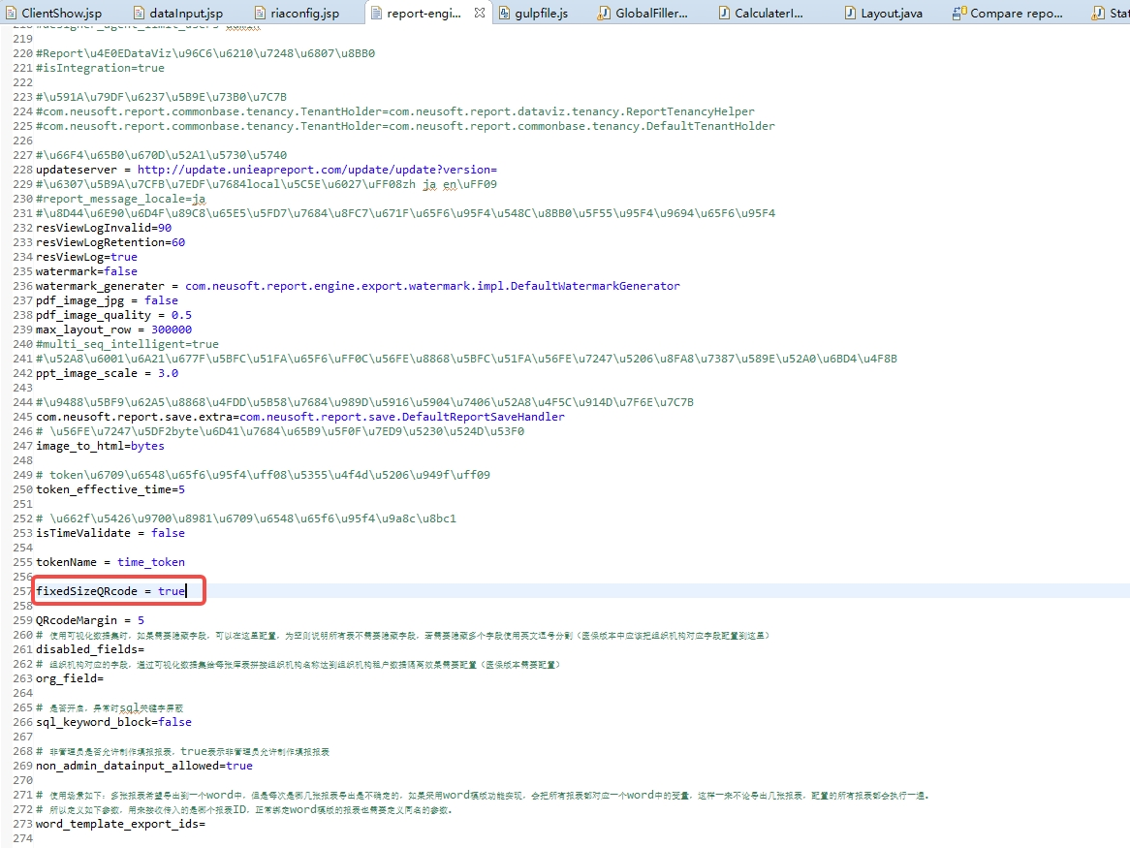Click the image_to_html value bytes
This screenshot has height=848, width=1130.
point(147,445)
